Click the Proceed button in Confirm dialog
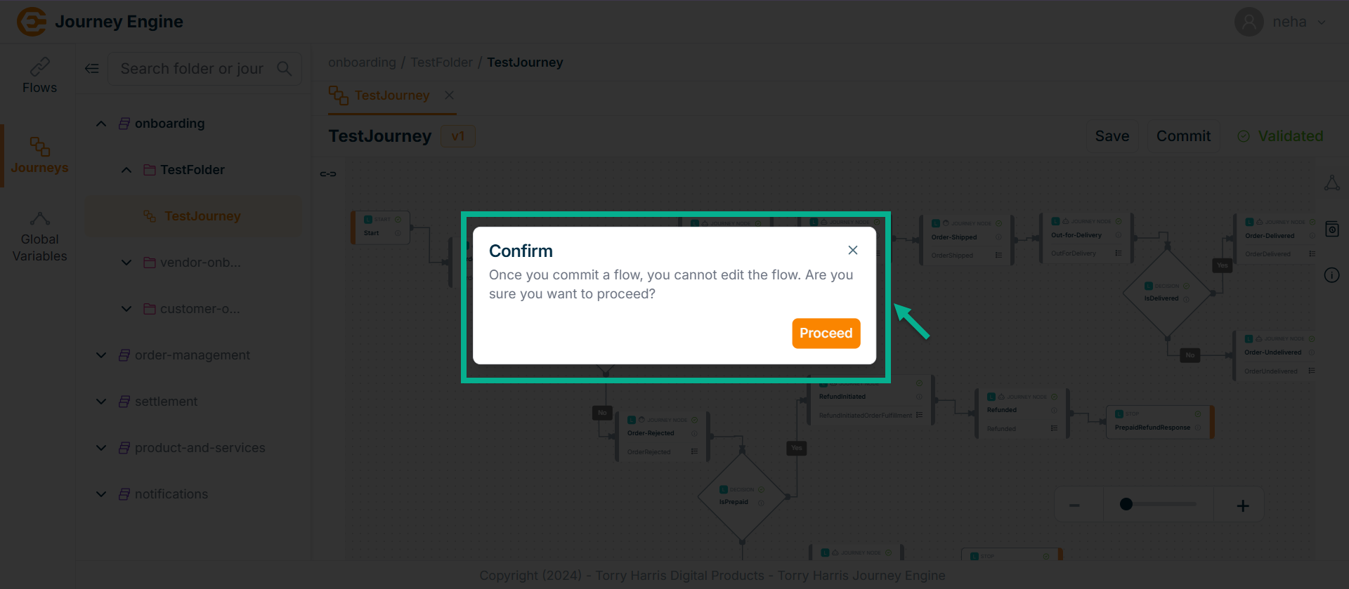This screenshot has height=589, width=1349. (x=826, y=333)
